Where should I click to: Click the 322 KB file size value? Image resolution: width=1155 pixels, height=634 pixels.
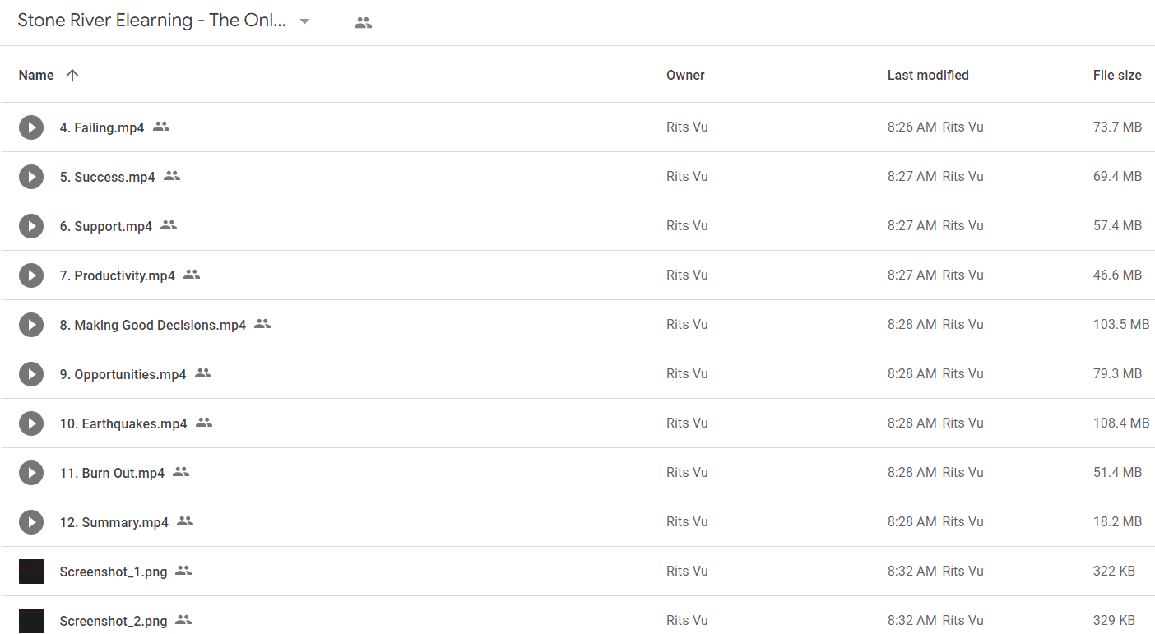(x=1114, y=572)
